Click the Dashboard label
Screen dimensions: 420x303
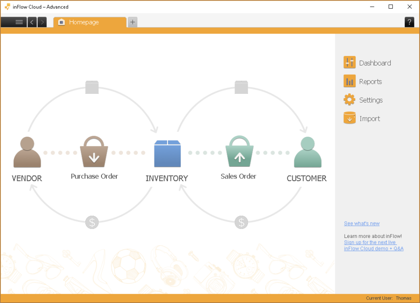[x=375, y=63]
